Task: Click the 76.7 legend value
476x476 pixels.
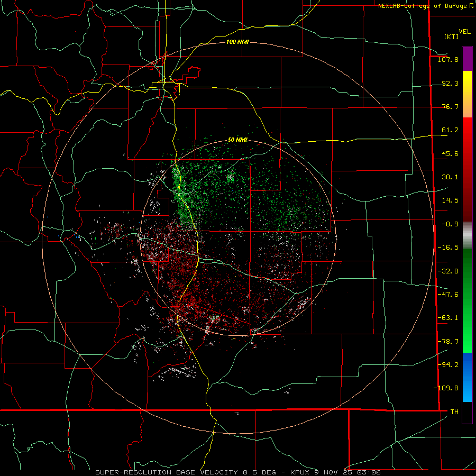Action: (450, 106)
